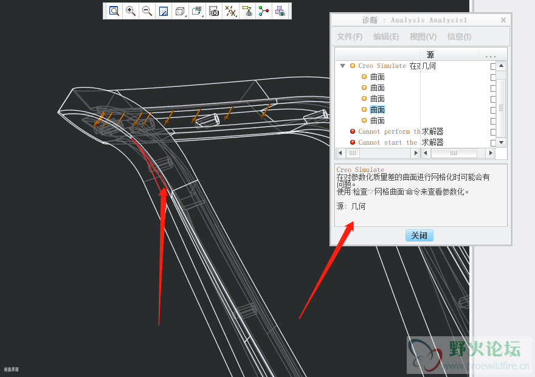Click the annotation display filter icon
The height and width of the screenshot is (377, 535).
click(x=247, y=11)
